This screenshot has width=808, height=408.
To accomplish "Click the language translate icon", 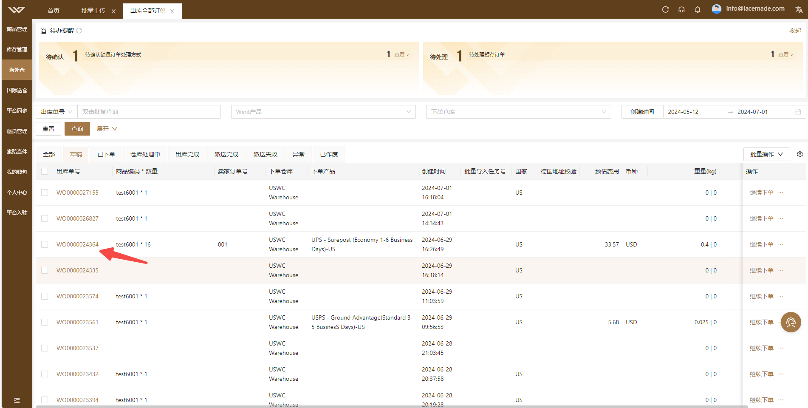I will click(x=799, y=9).
